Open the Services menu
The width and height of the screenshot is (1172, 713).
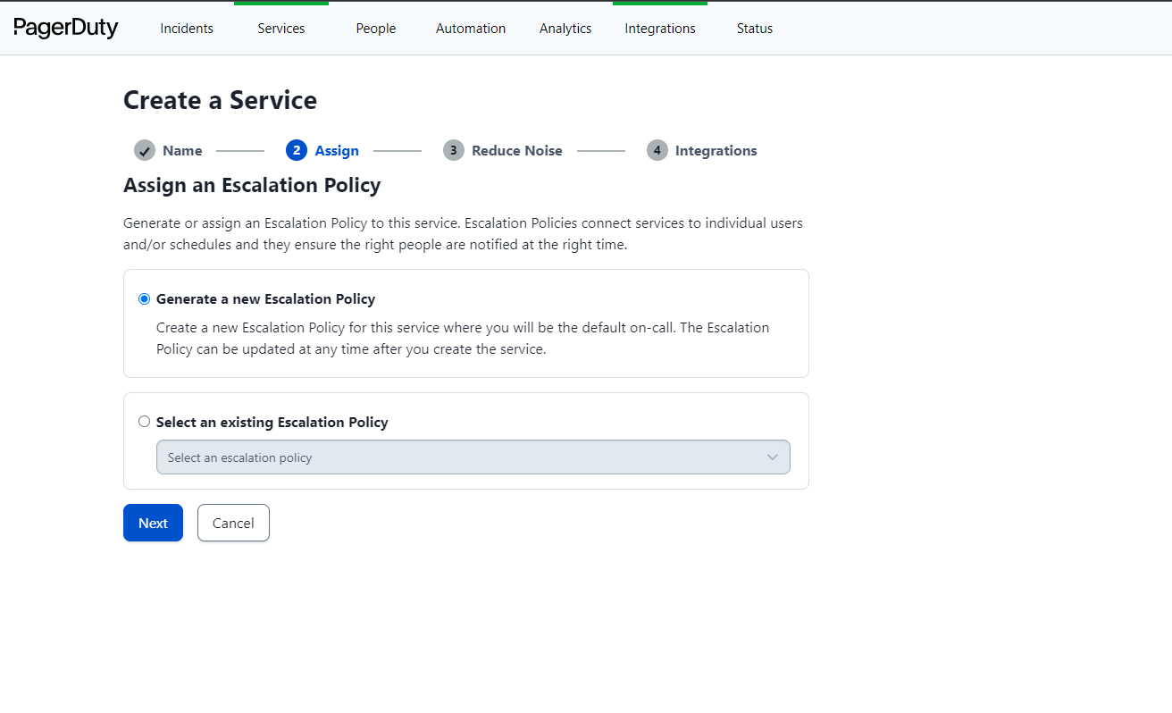click(281, 29)
